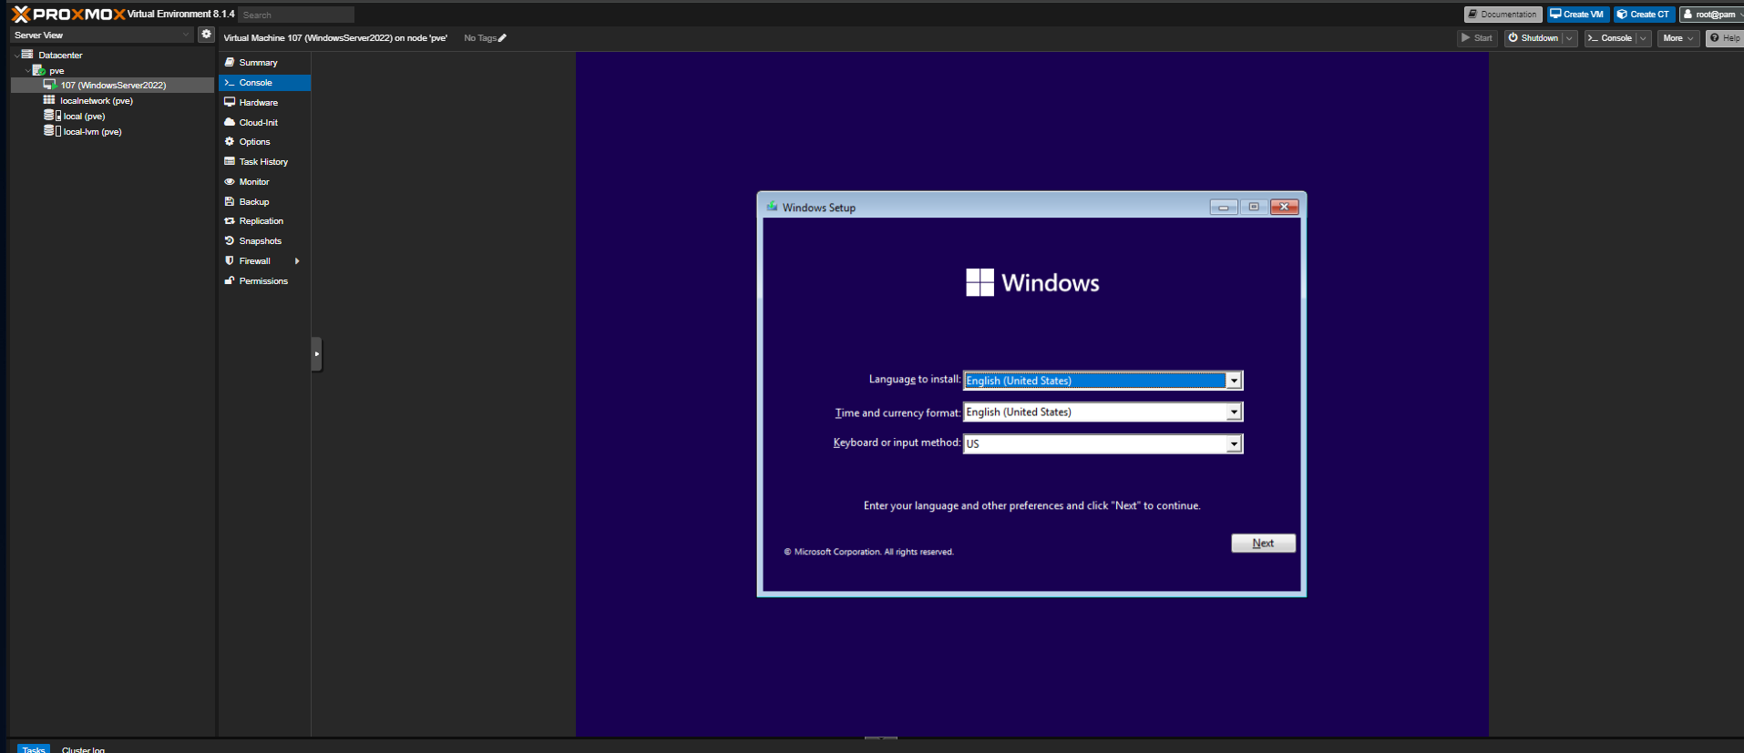This screenshot has height=753, width=1744.
Task: Click the Datacenter server icon
Action: pos(27,55)
